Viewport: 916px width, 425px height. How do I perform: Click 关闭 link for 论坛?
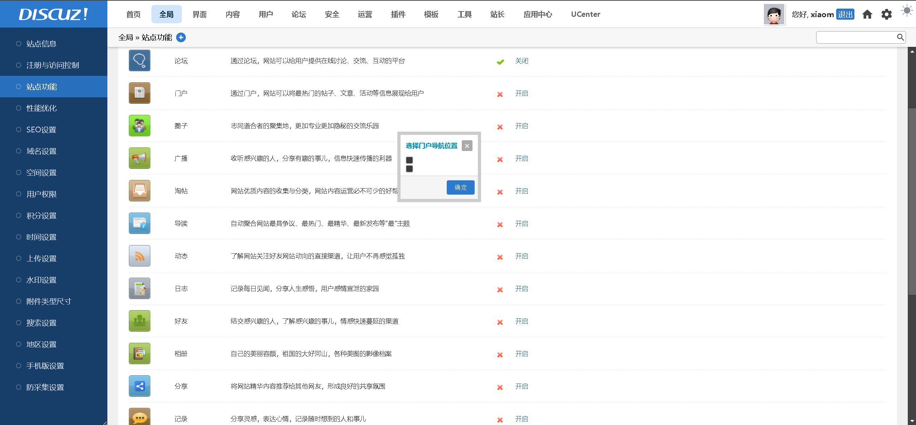[522, 61]
